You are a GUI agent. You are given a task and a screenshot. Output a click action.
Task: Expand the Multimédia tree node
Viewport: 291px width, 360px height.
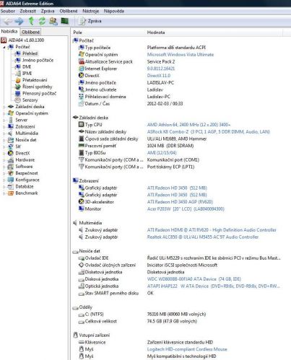coord(4,133)
